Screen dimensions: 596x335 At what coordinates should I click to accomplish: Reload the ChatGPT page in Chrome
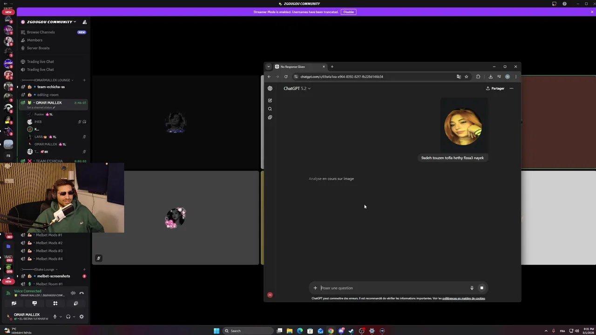pyautogui.click(x=286, y=77)
